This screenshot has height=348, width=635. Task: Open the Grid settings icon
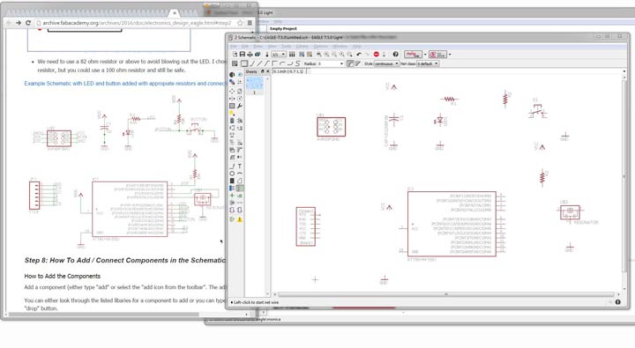pos(235,63)
